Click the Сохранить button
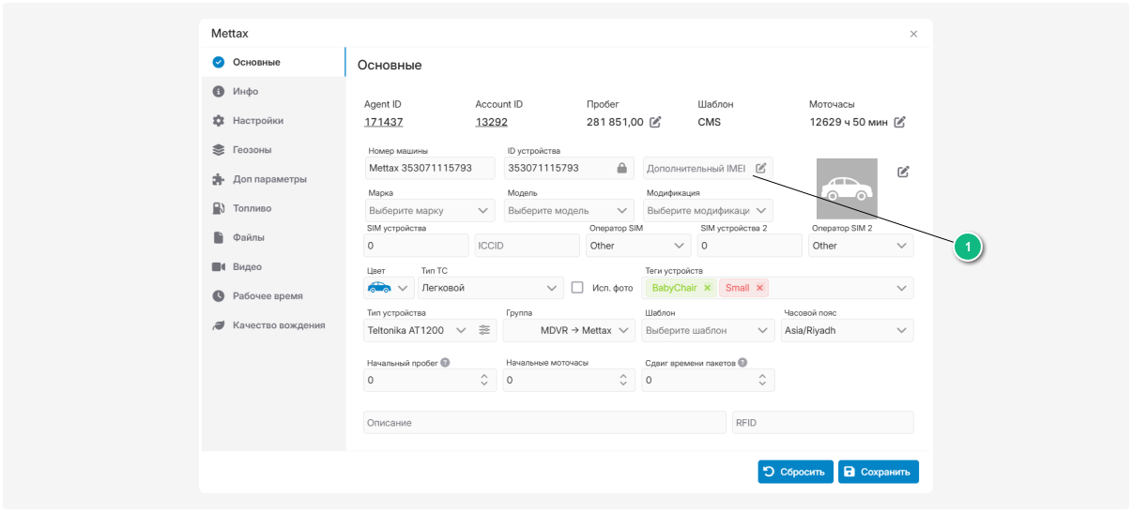 pos(878,472)
